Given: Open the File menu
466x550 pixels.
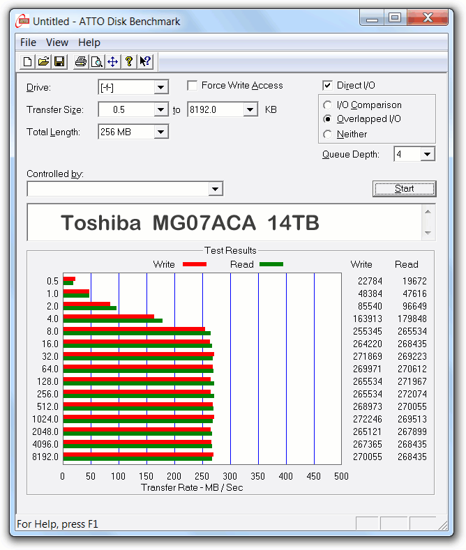Looking at the screenshot, I should pos(28,43).
